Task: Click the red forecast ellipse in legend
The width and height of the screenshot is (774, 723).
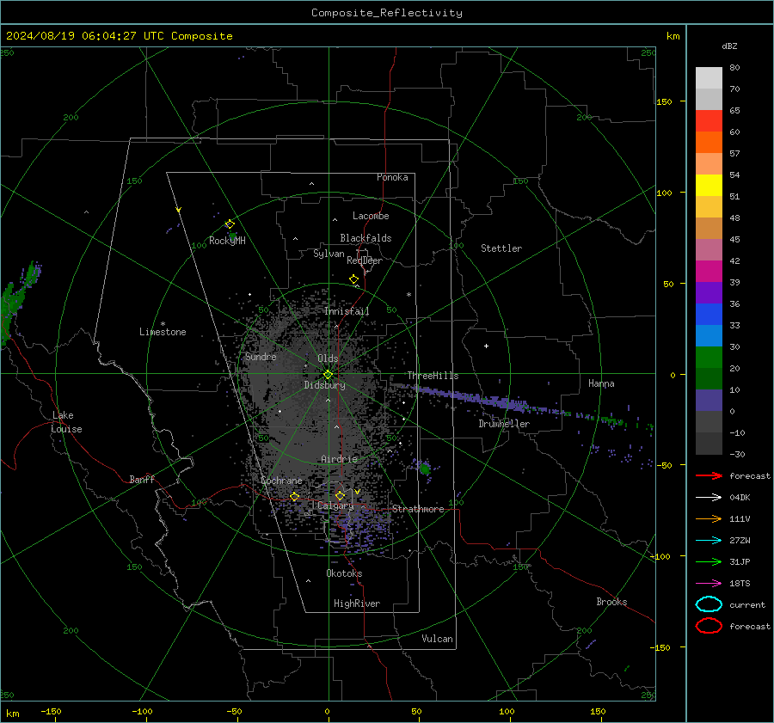Action: click(x=709, y=626)
